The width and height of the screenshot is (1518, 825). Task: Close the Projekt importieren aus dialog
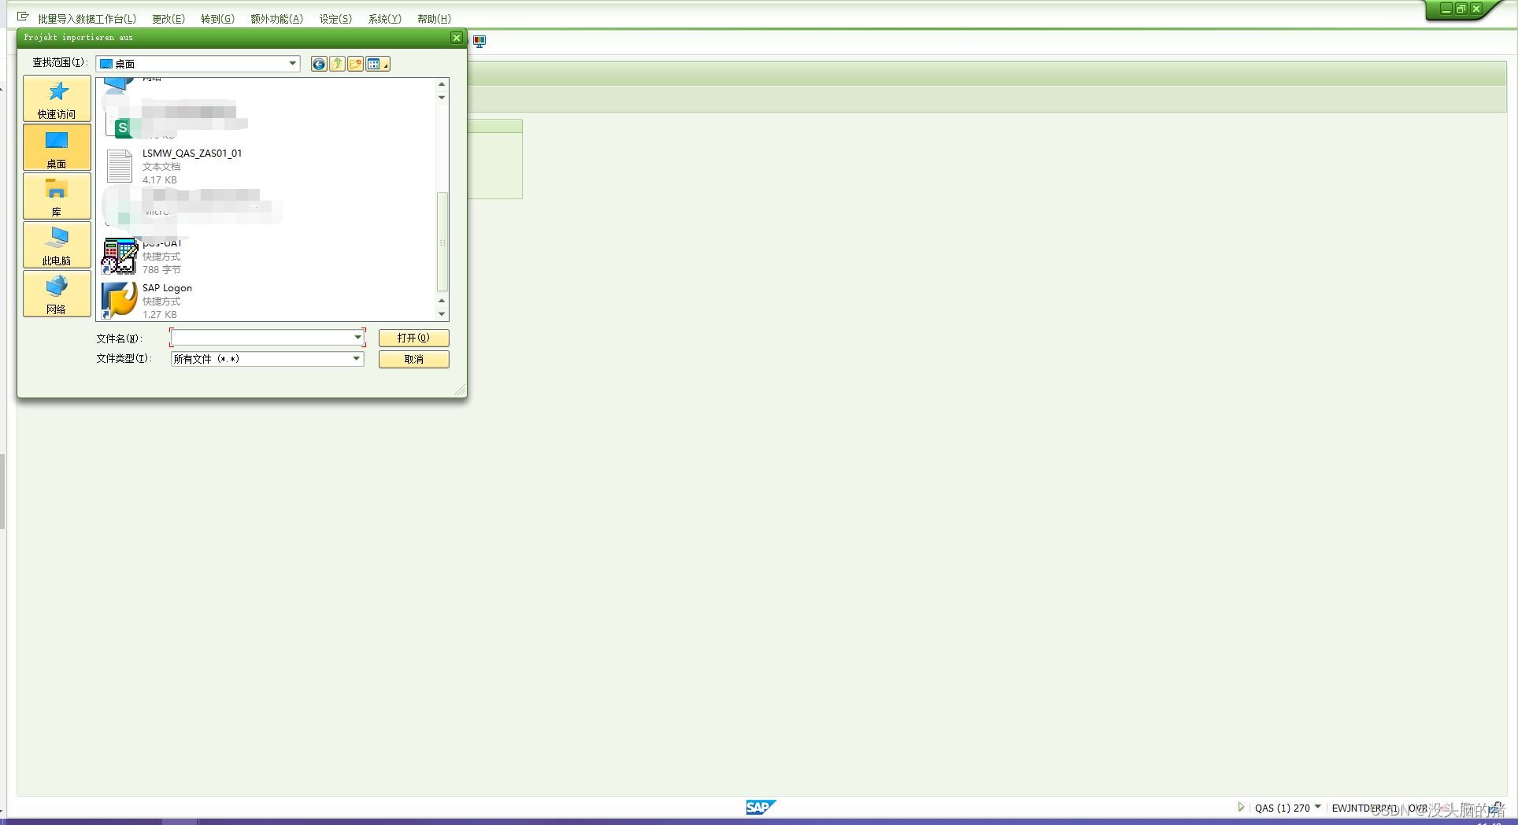tap(457, 38)
